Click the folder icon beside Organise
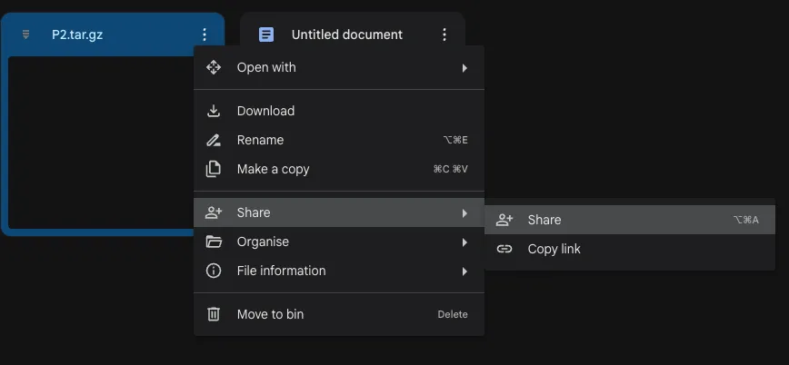The image size is (789, 365). coord(214,242)
